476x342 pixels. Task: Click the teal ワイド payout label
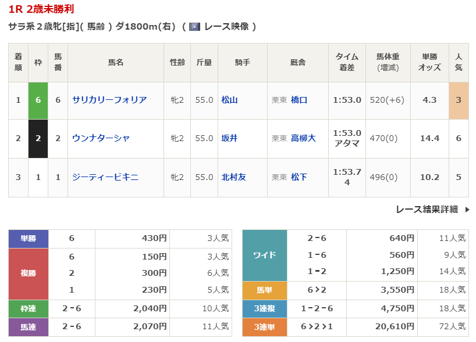coord(264,255)
